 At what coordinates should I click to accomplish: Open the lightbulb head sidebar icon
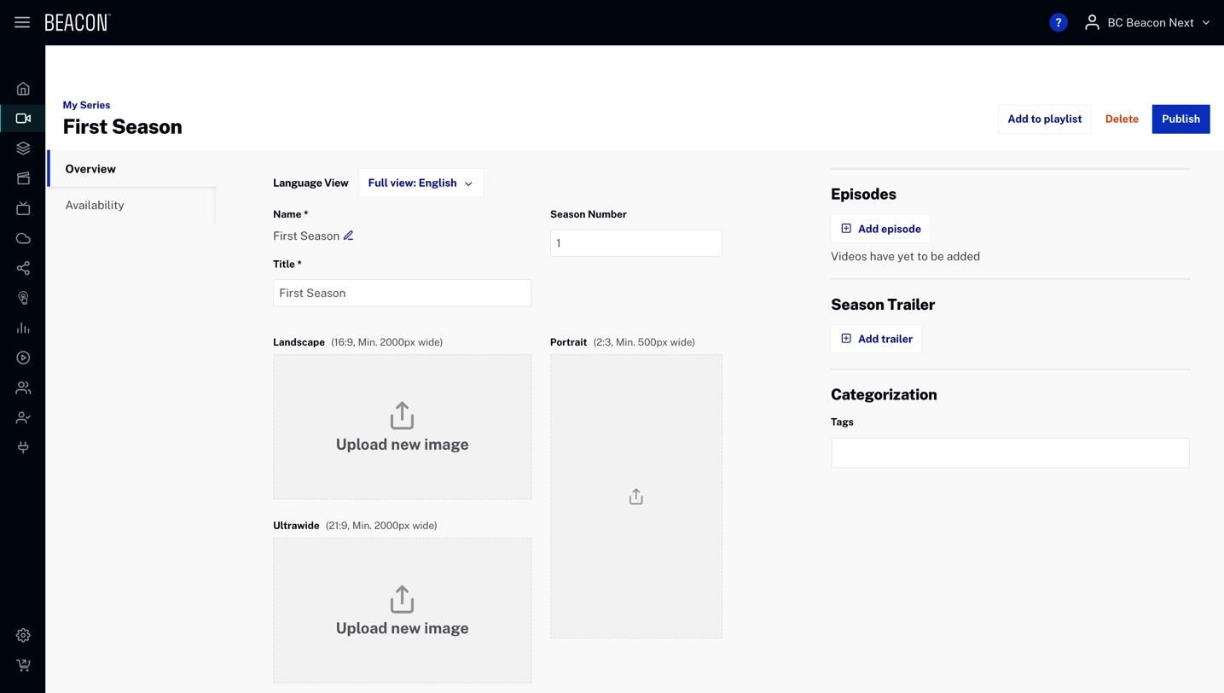(x=23, y=298)
